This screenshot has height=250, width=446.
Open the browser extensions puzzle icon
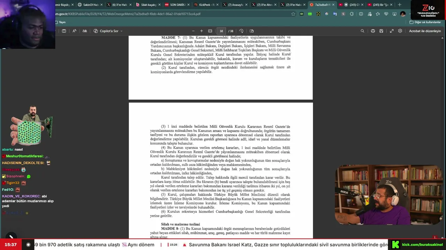point(352,14)
